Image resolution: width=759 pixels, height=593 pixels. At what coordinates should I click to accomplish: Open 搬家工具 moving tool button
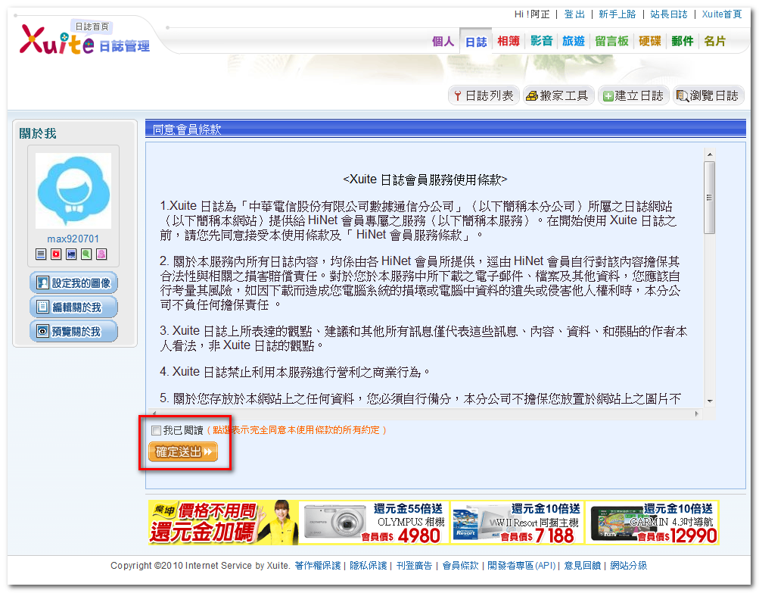[557, 95]
